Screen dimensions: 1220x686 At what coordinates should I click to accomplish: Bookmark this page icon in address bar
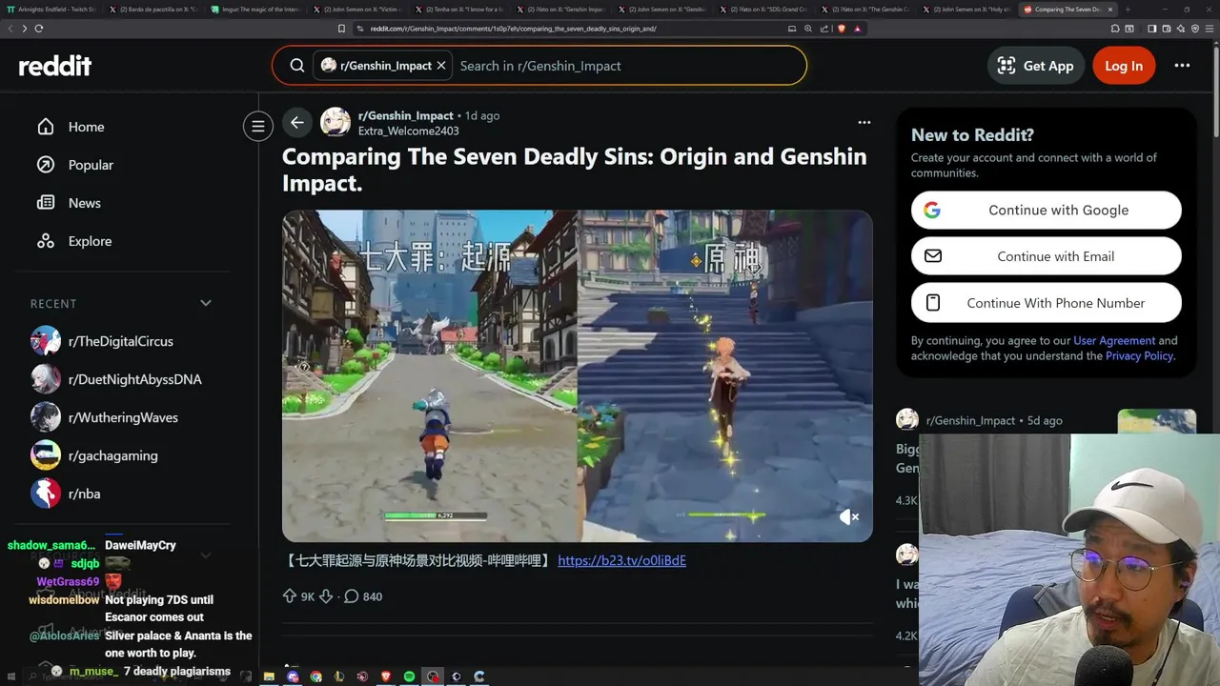tap(341, 29)
